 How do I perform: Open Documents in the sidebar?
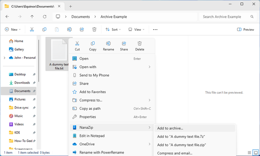pos(18,91)
